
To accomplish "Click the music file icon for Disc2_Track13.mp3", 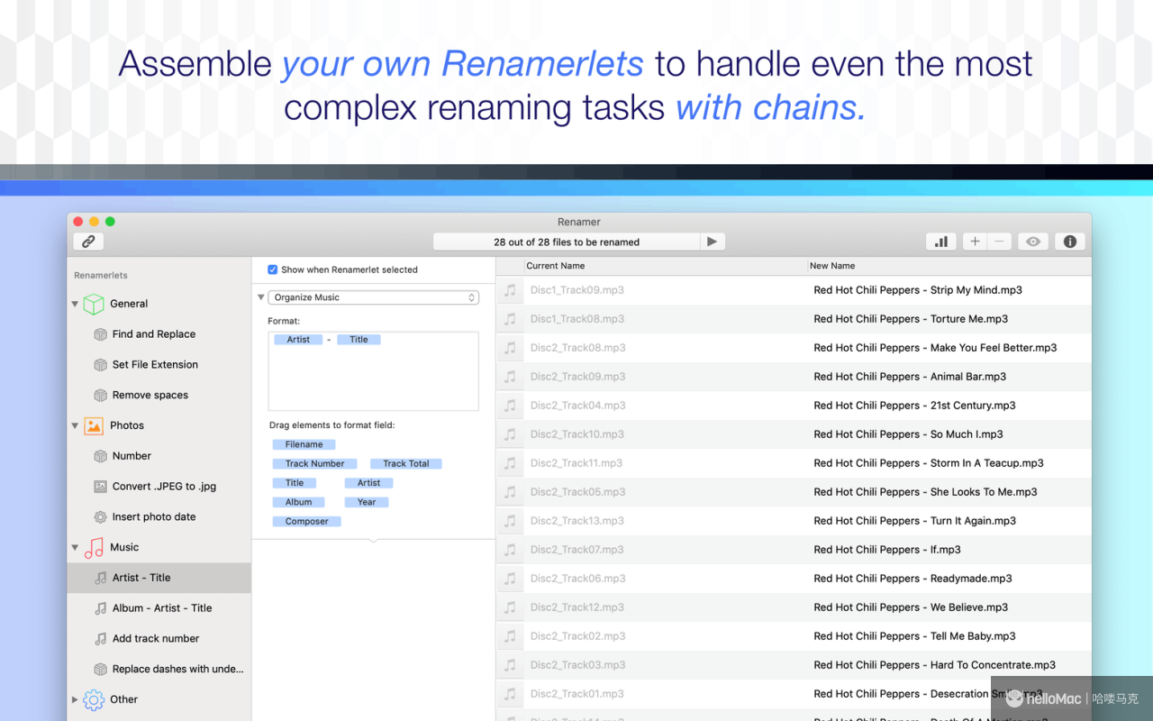I will pos(511,521).
